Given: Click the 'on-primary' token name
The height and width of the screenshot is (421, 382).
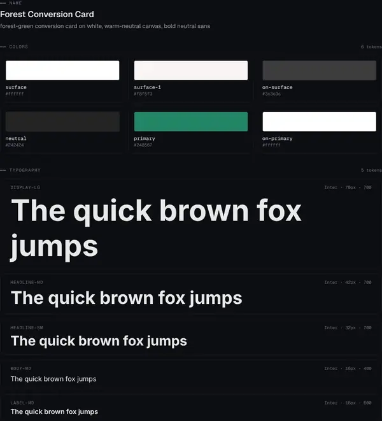Looking at the screenshot, I should (278, 139).
